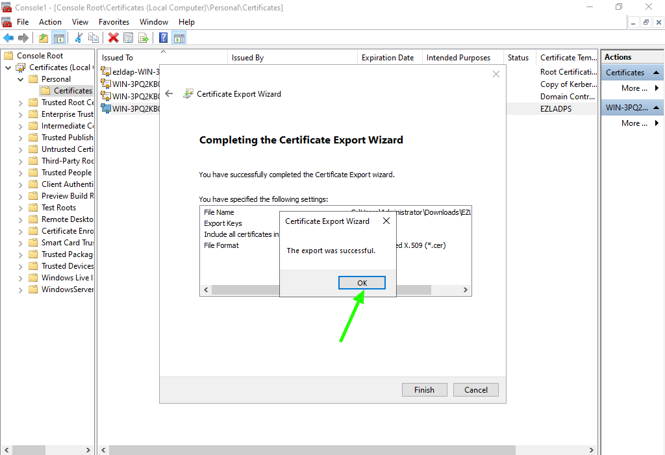The height and width of the screenshot is (455, 665).
Task: Open Properties from the toolbar icon
Action: click(129, 38)
